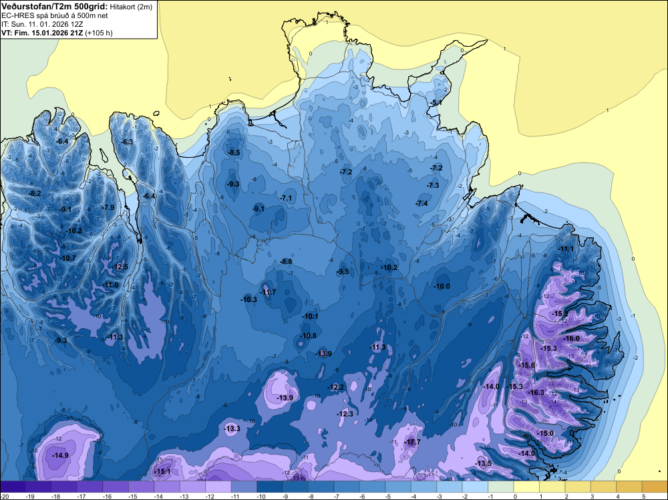Click the '-15.1' temperature value

(x=163, y=471)
